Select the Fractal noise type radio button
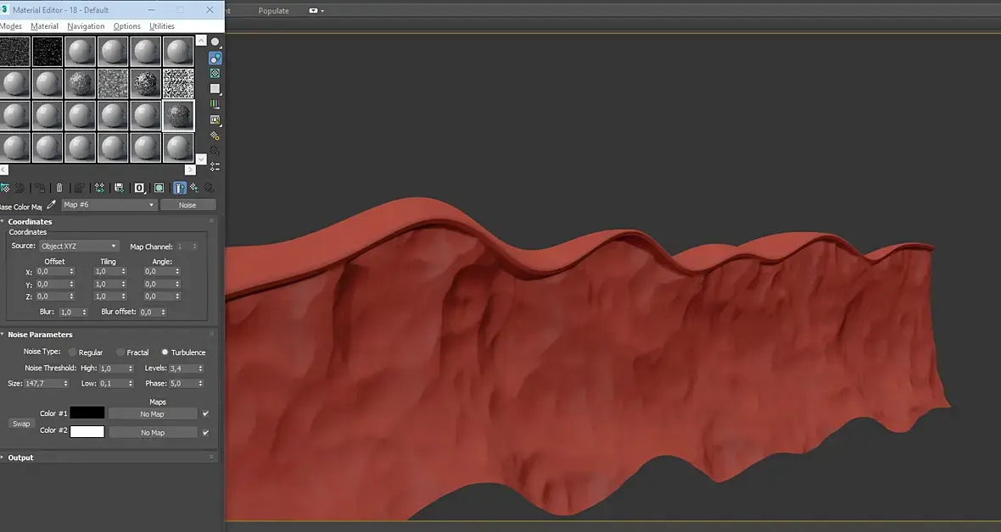The image size is (1001, 532). coord(120,352)
